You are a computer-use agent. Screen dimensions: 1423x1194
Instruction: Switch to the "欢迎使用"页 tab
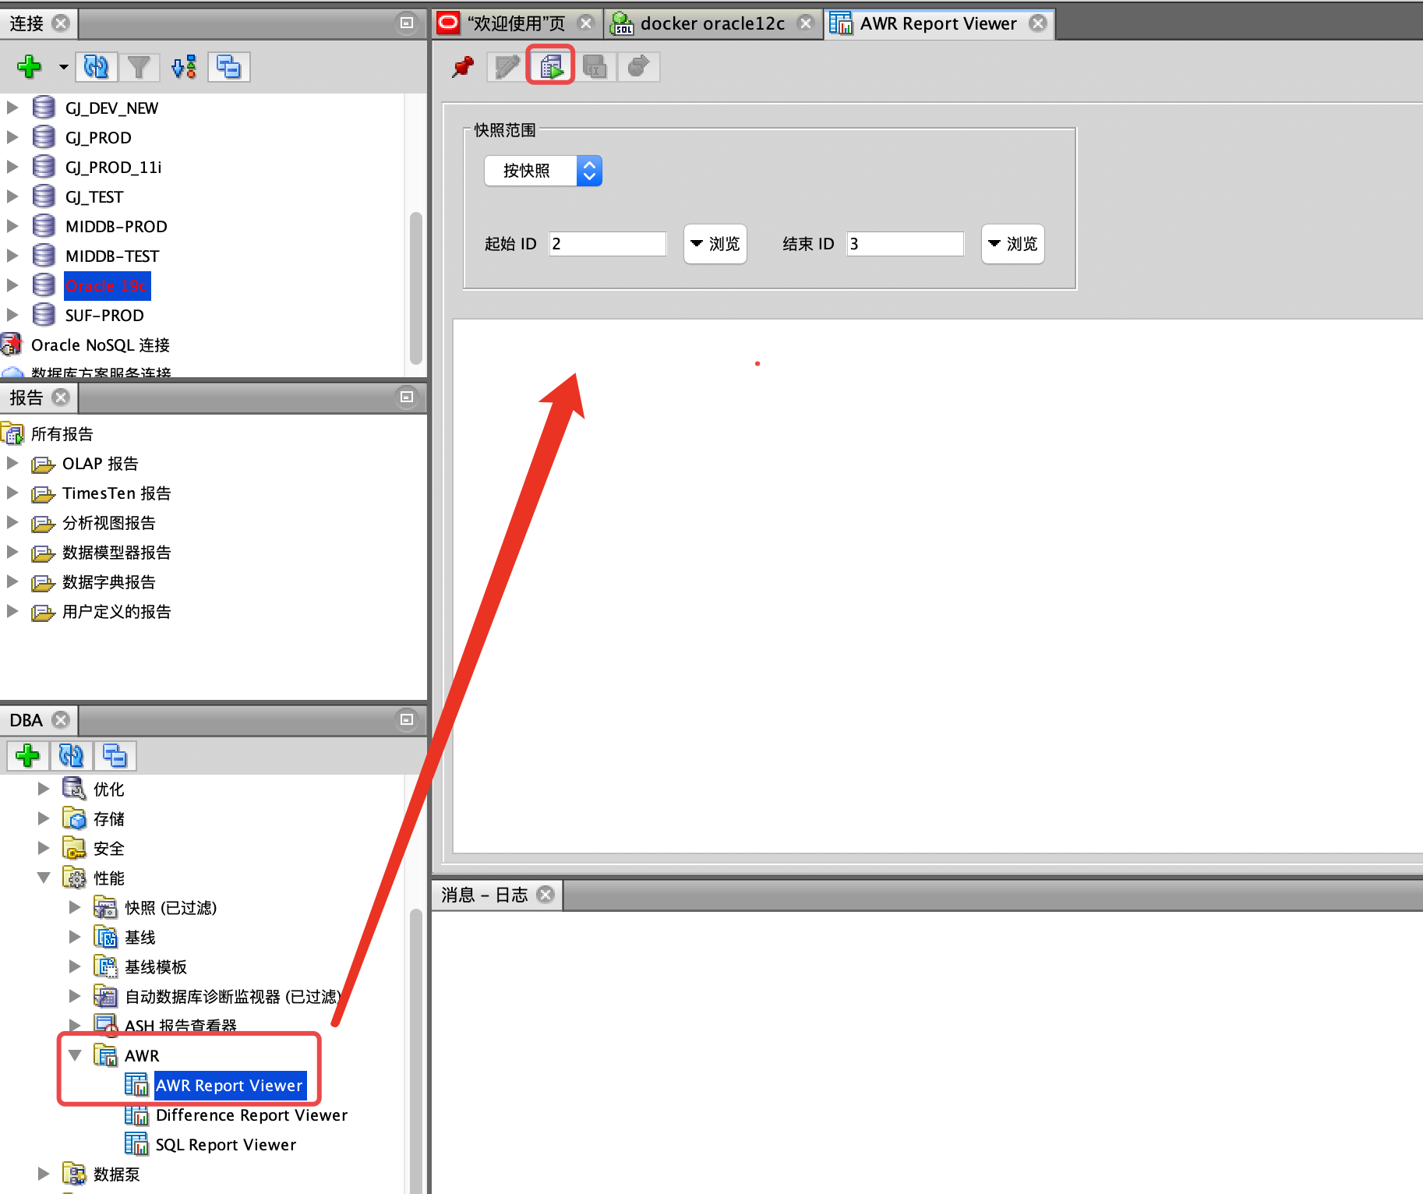pos(516,23)
